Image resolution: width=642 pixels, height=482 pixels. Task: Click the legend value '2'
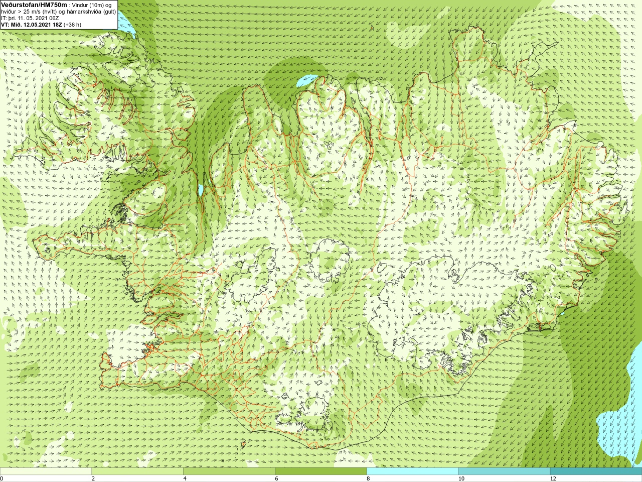click(93, 478)
